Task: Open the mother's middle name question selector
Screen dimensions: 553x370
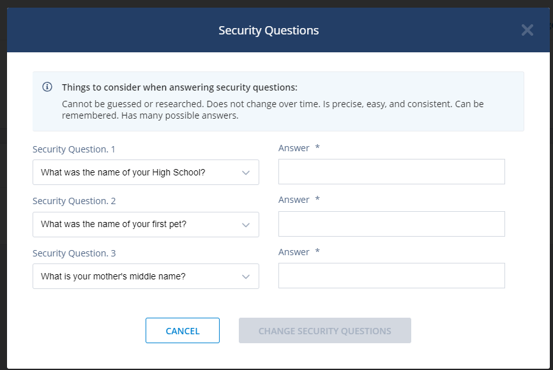Action: 146,276
